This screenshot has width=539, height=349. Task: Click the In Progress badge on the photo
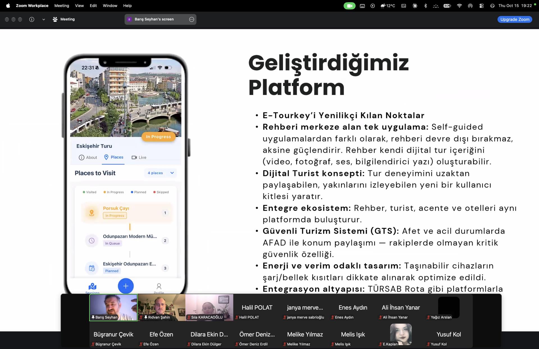158,137
